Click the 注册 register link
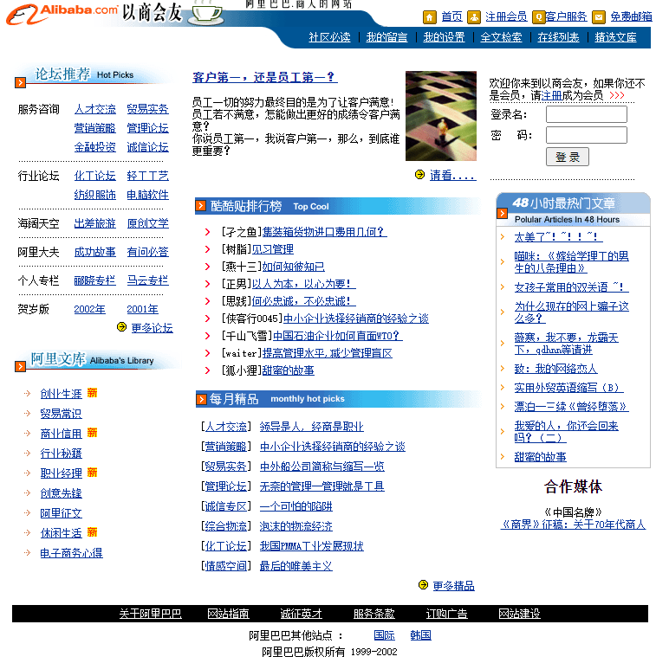The width and height of the screenshot is (656, 663). 551,95
